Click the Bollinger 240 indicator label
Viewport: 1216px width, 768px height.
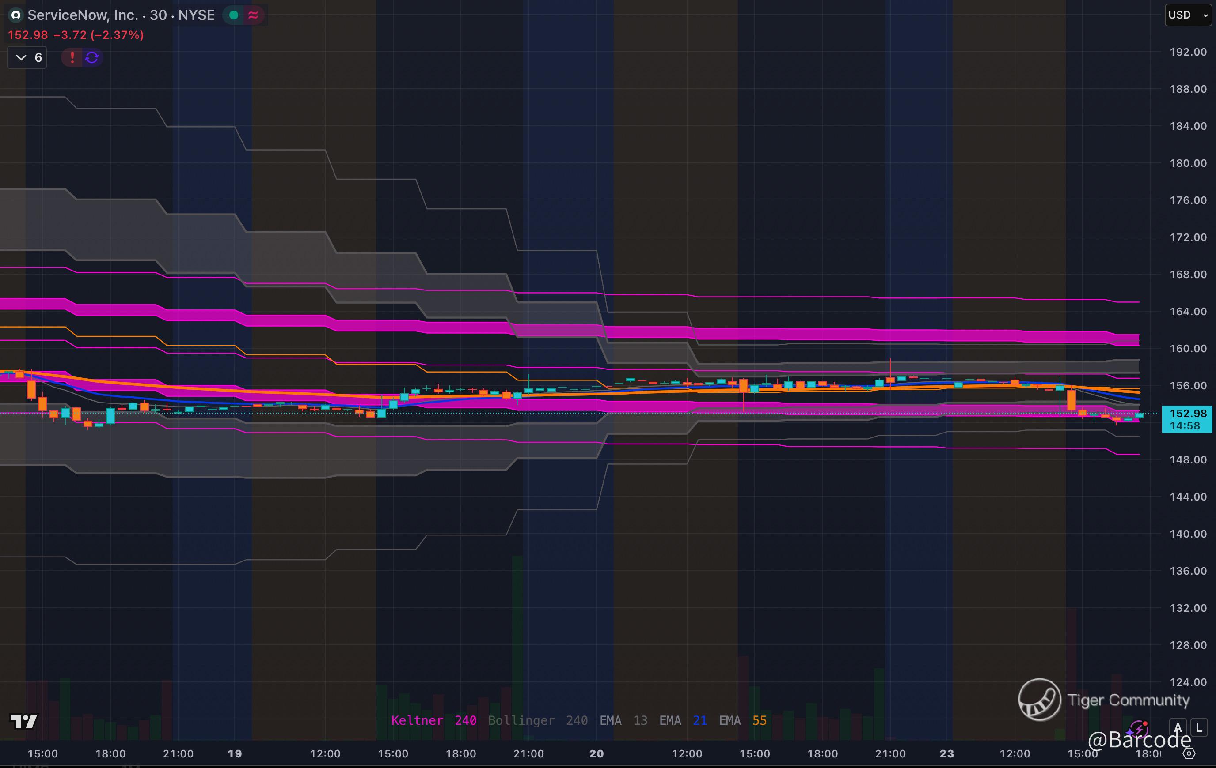pos(538,720)
